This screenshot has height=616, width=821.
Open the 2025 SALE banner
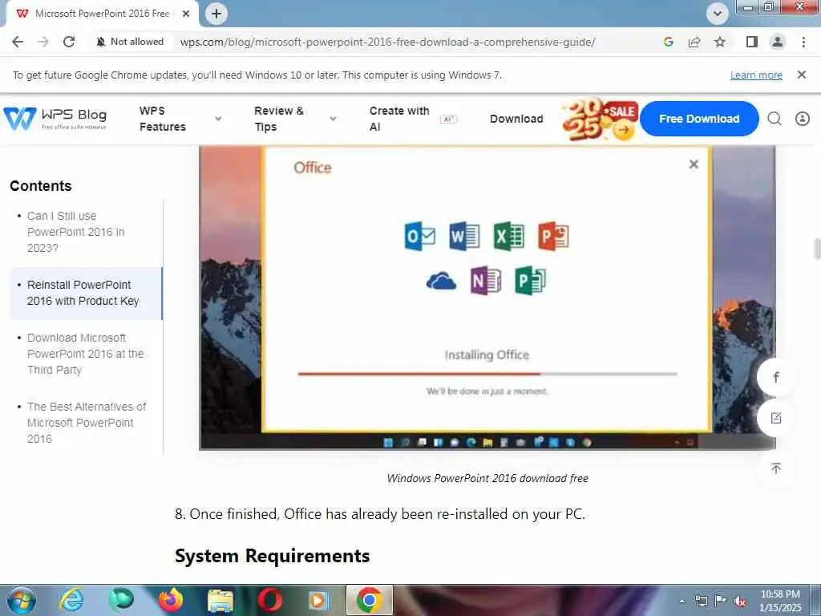pos(600,119)
